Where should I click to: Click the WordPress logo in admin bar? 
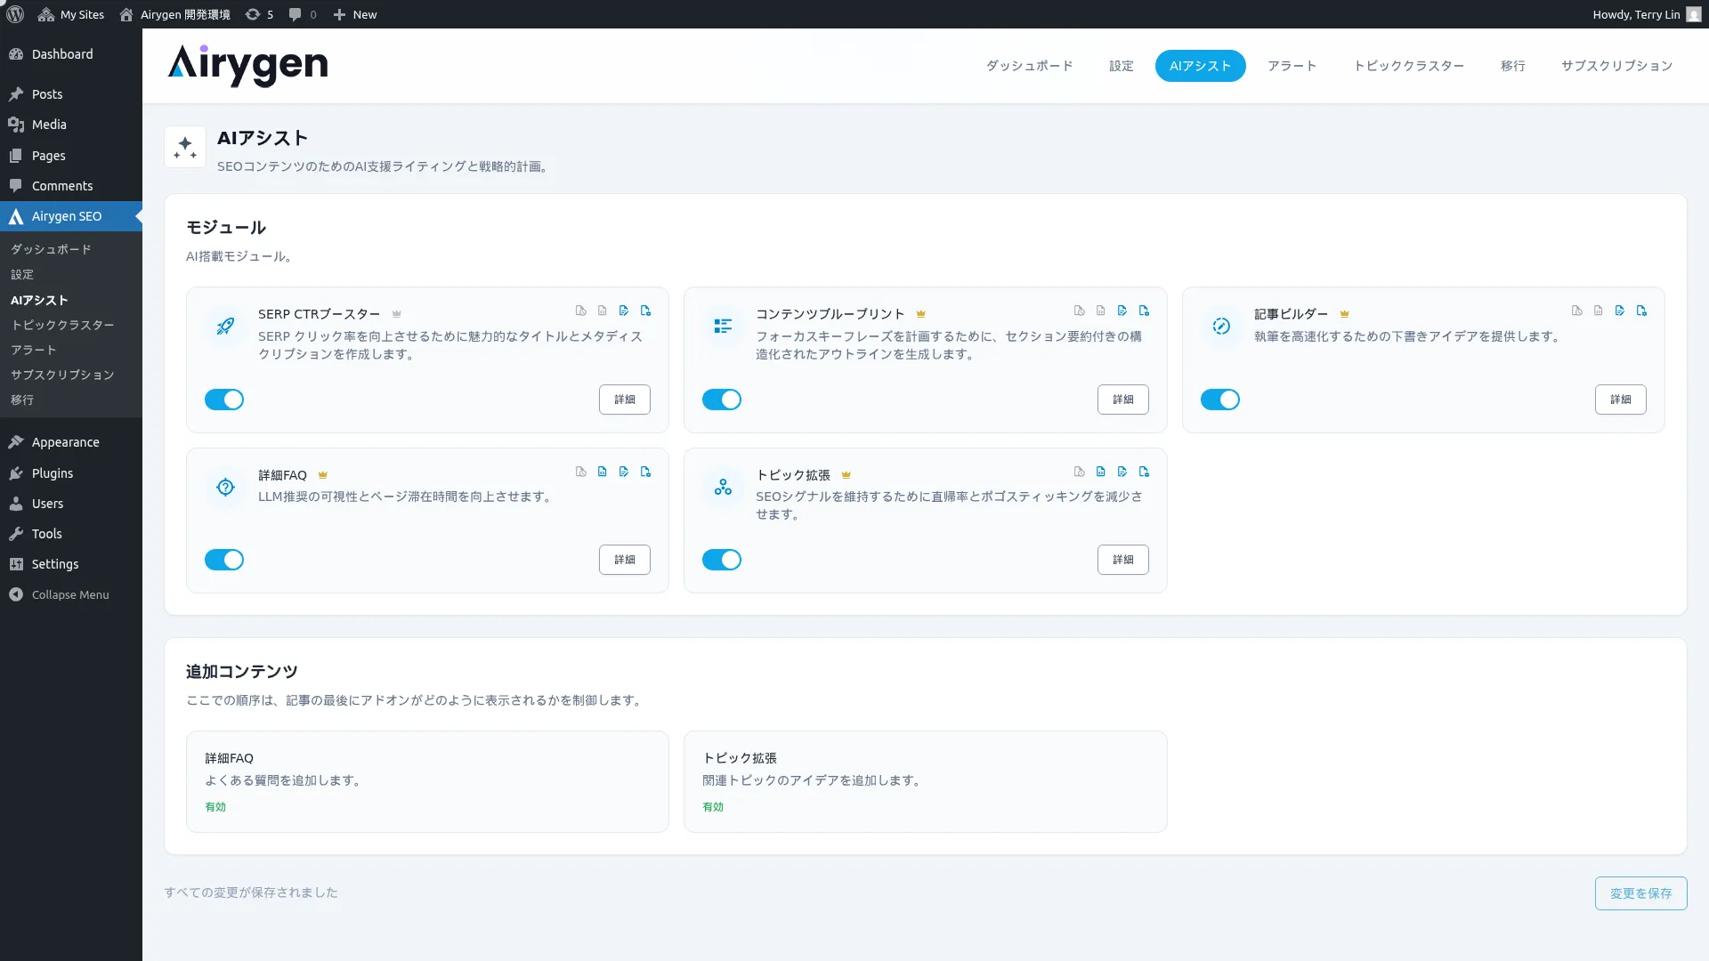(x=15, y=14)
